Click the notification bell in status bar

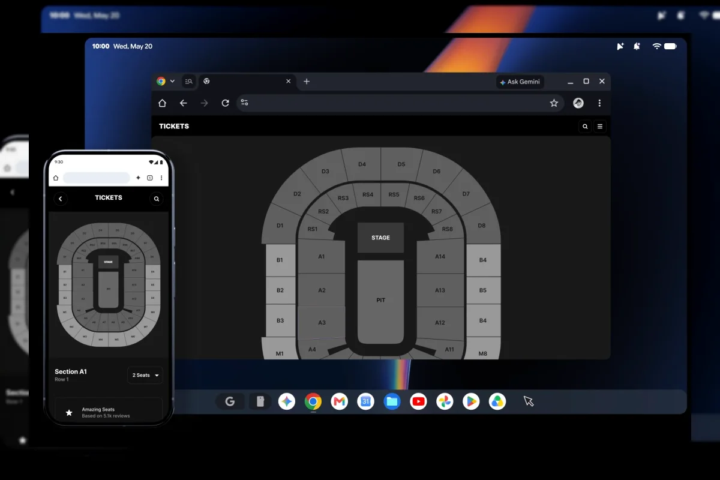coord(637,46)
